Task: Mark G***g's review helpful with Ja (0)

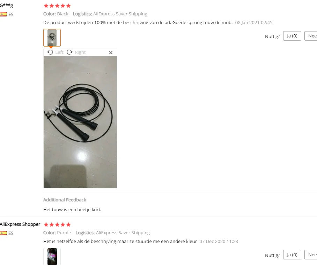Action: pos(292,36)
